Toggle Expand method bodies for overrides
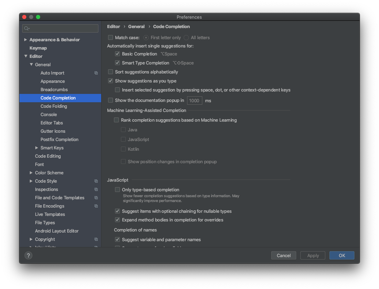 pyautogui.click(x=117, y=220)
